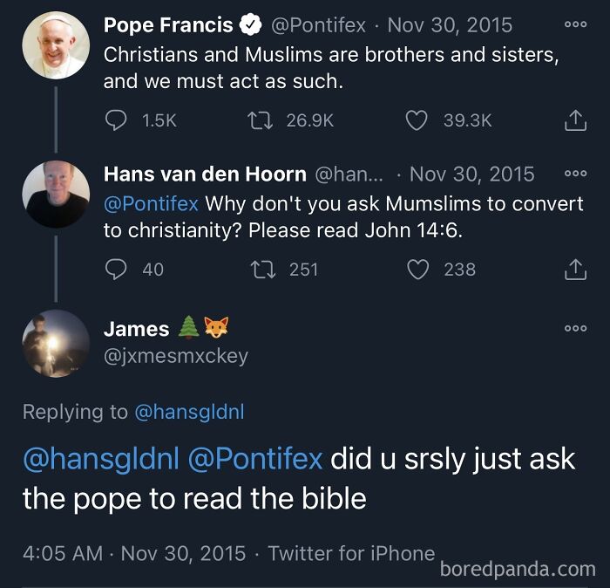Image resolution: width=610 pixels, height=588 pixels.
Task: Share Pope Francis's tweet
Action: point(575,120)
